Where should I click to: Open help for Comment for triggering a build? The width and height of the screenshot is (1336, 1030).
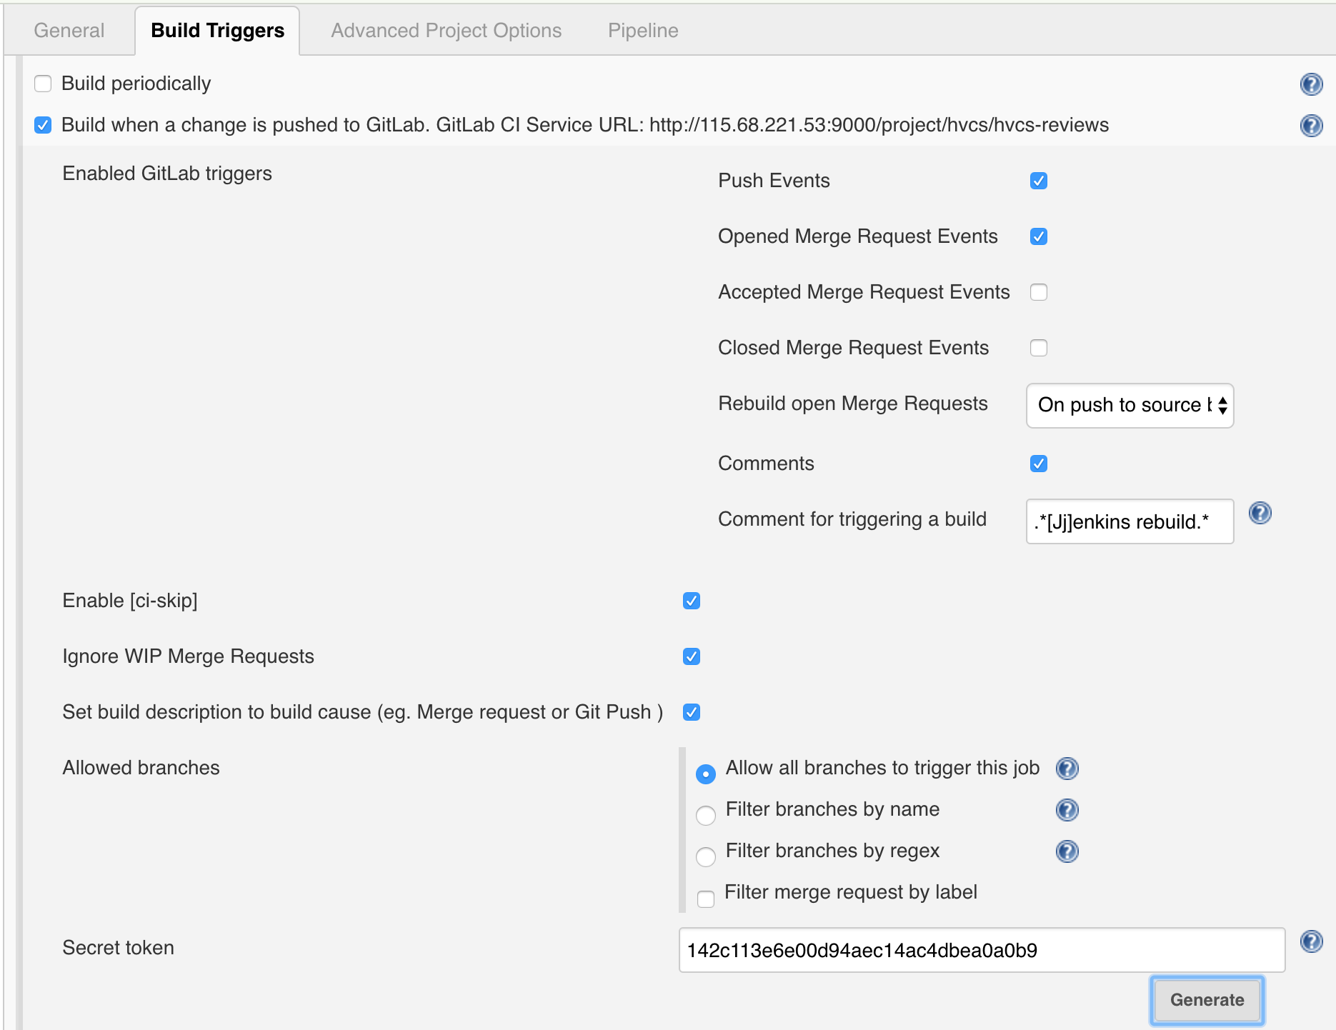click(1260, 513)
